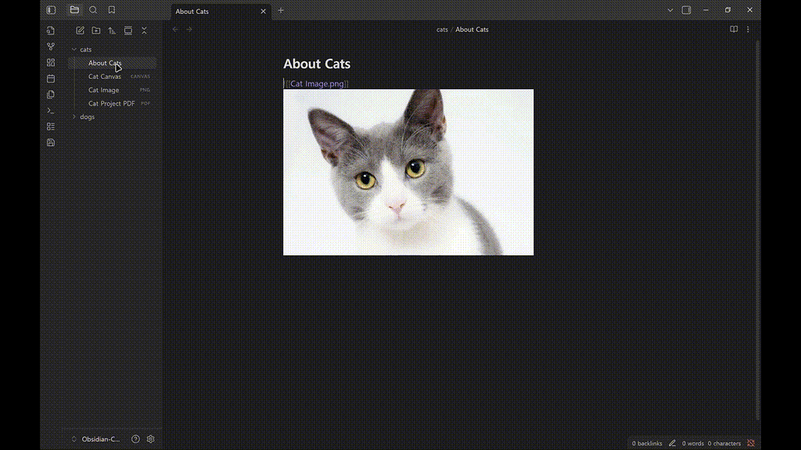
Task: Change the file explorer sort order
Action: (x=111, y=30)
